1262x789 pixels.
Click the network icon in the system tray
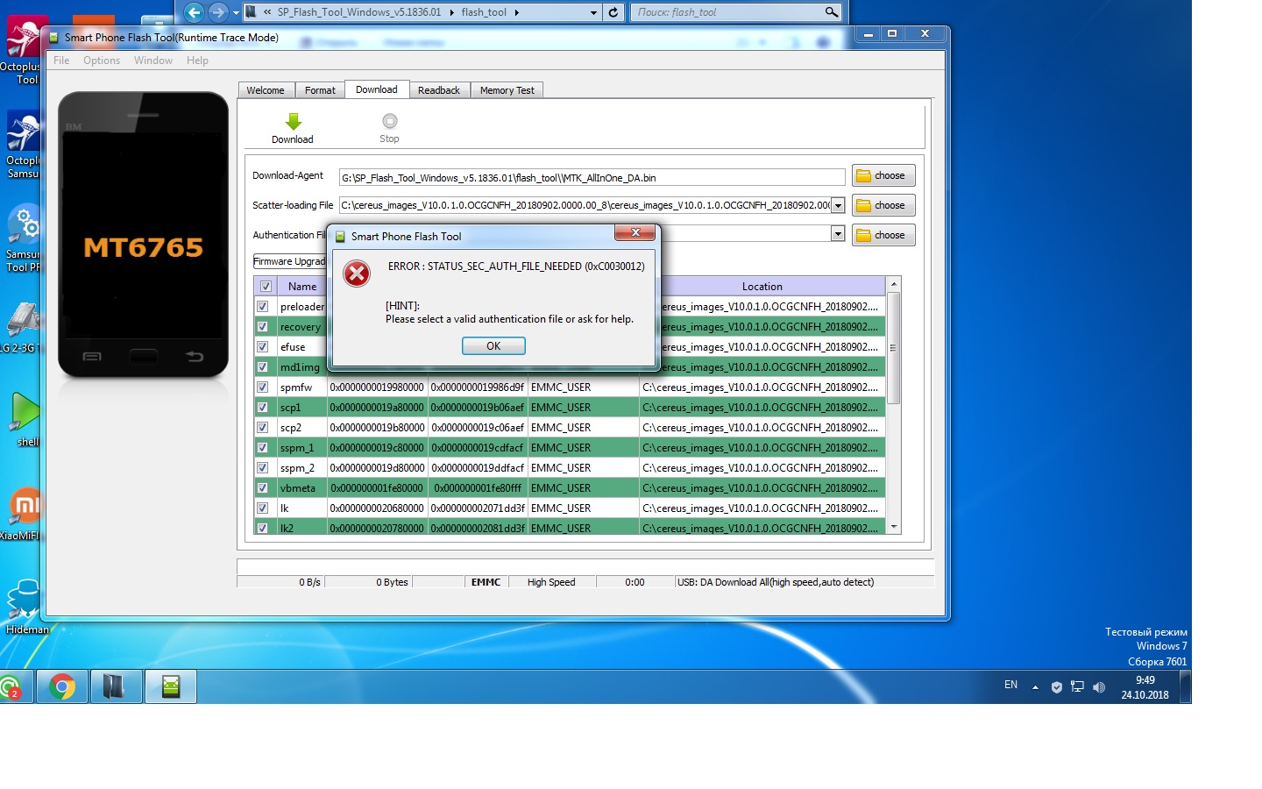point(1077,687)
